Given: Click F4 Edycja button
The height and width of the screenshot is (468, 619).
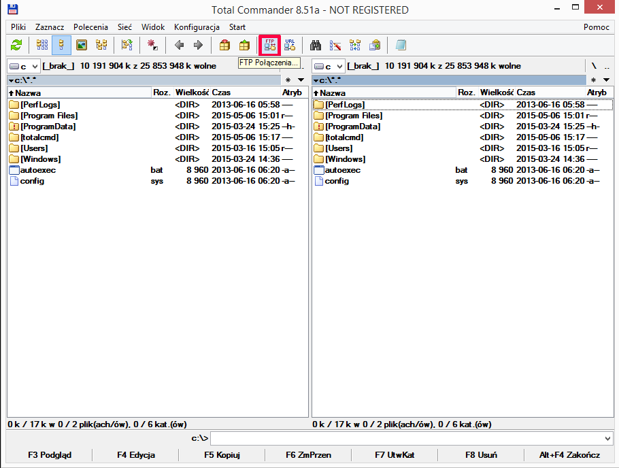Looking at the screenshot, I should pyautogui.click(x=136, y=455).
